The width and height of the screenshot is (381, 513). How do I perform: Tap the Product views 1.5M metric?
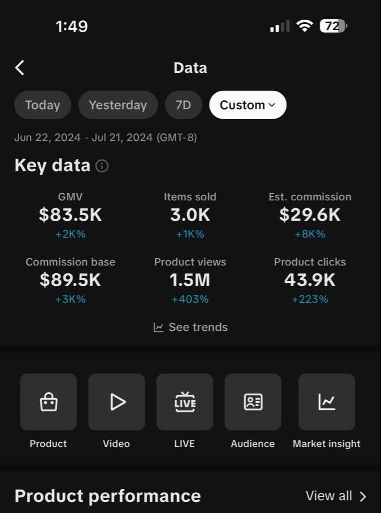pos(190,280)
